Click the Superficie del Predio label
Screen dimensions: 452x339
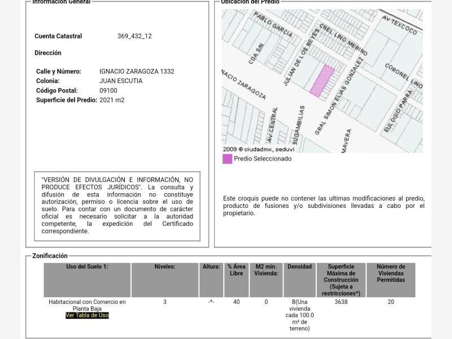[67, 100]
